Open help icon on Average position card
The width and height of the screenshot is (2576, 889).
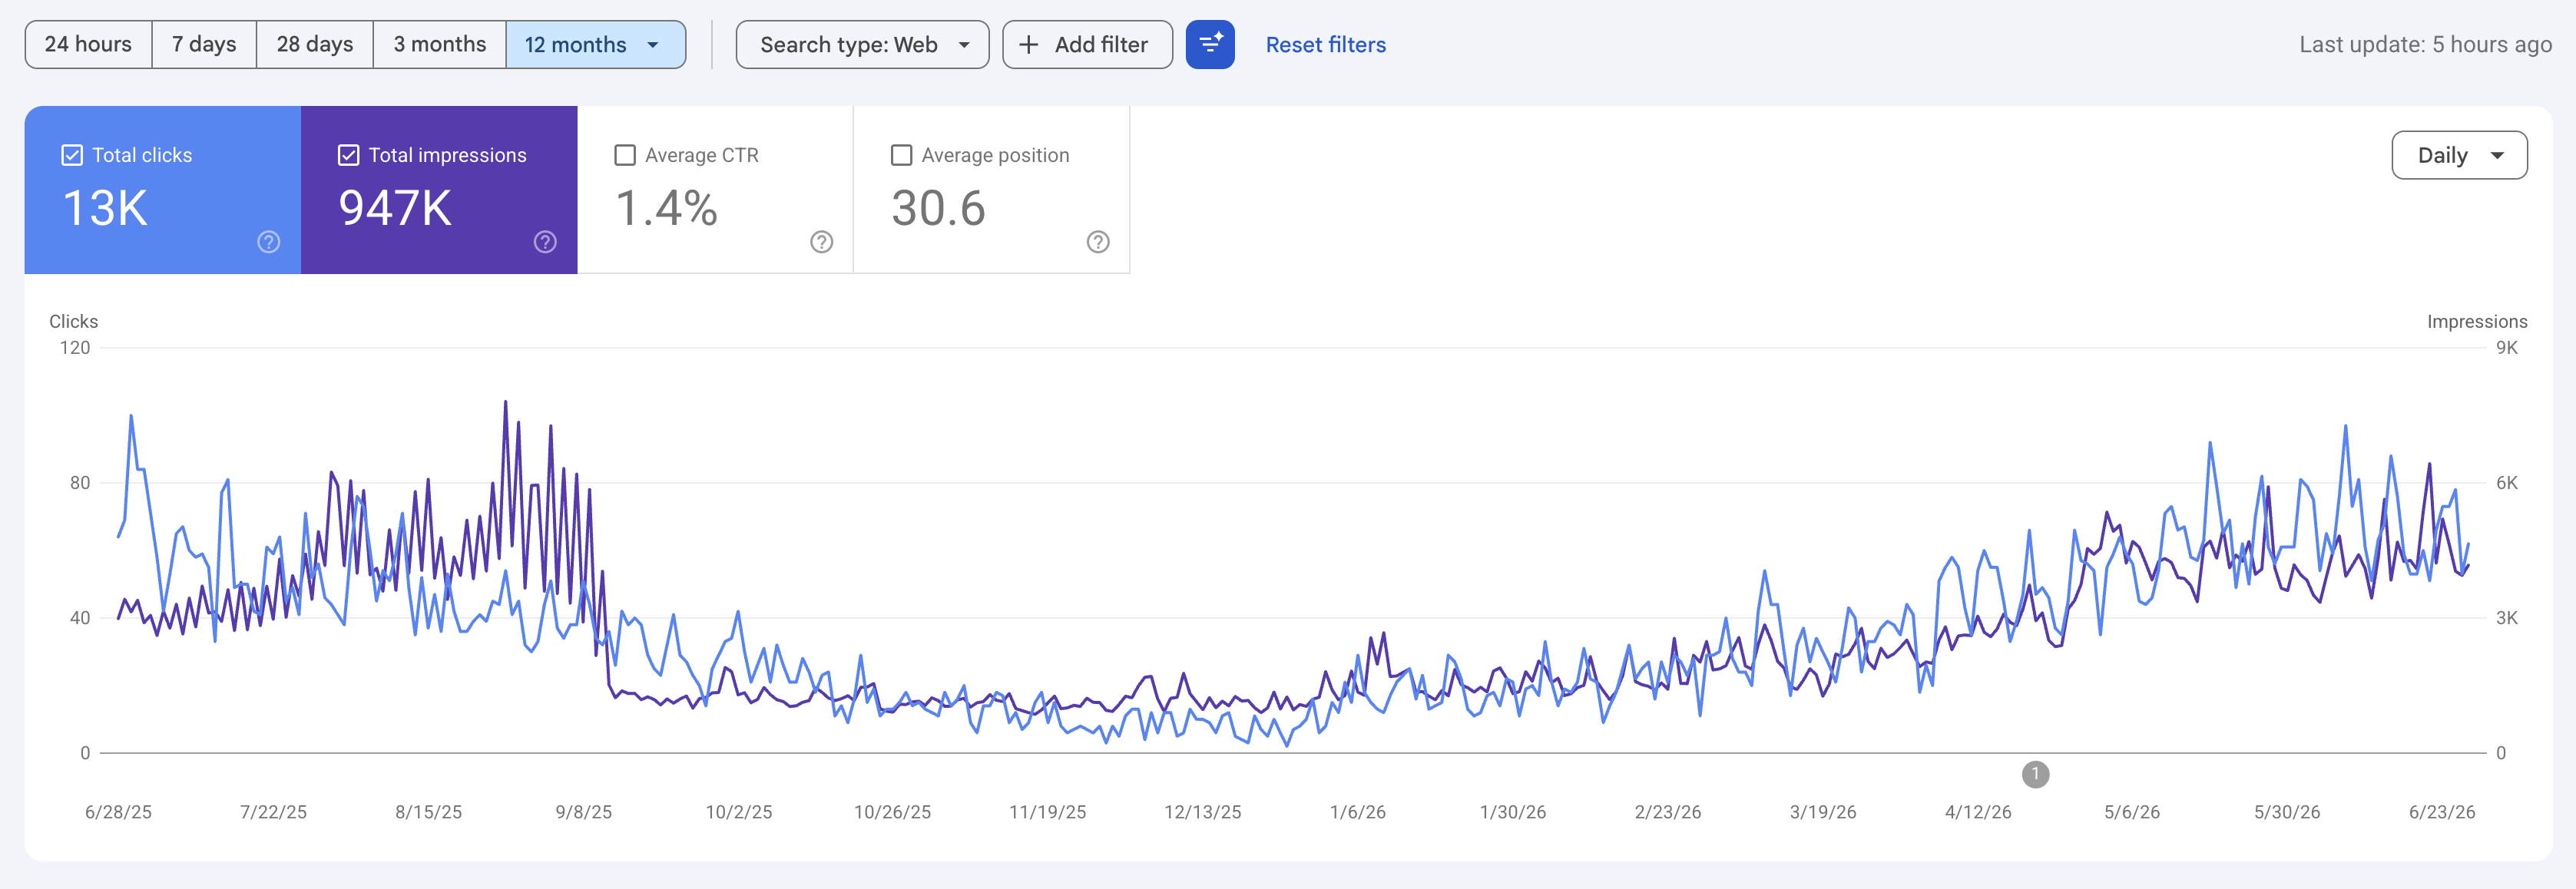point(1098,242)
